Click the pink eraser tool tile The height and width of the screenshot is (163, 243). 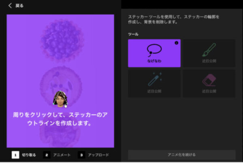209,84
